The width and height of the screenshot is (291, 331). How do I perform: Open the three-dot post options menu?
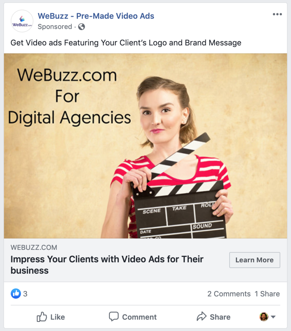click(277, 14)
